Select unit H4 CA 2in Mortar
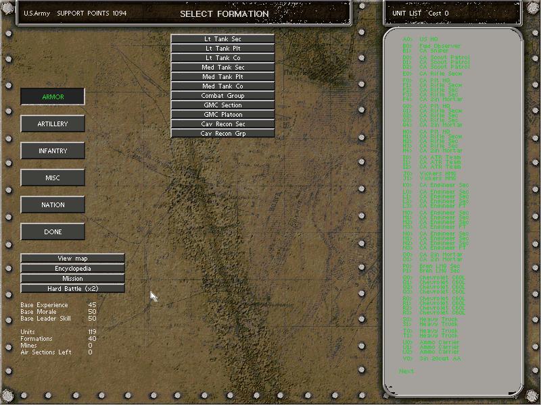541x405 pixels. tap(433, 151)
